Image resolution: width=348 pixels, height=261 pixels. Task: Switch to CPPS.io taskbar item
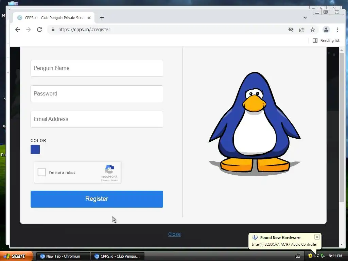tap(118, 256)
